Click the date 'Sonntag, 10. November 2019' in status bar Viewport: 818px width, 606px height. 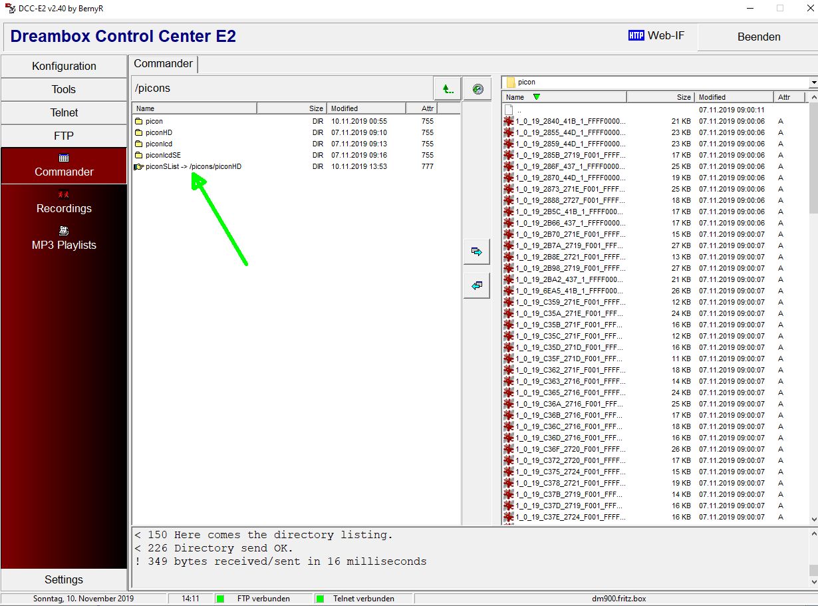tap(84, 599)
